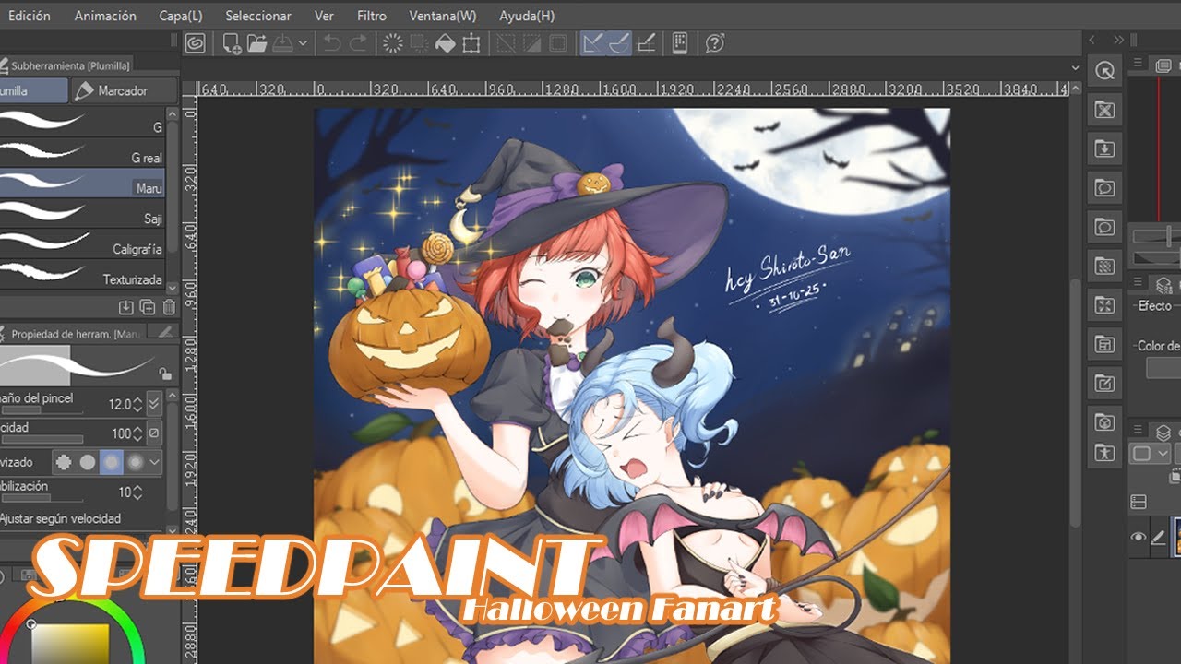
Task: Open the Ventana(W) menu
Action: (443, 16)
